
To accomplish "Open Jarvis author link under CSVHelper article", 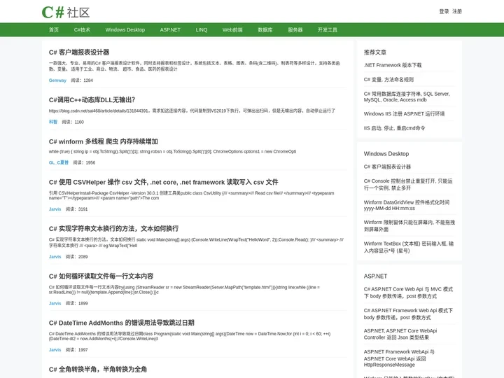I will (x=55, y=209).
